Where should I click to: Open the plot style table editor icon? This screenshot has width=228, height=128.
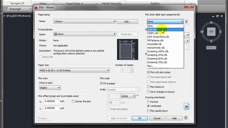(x=186, y=22)
